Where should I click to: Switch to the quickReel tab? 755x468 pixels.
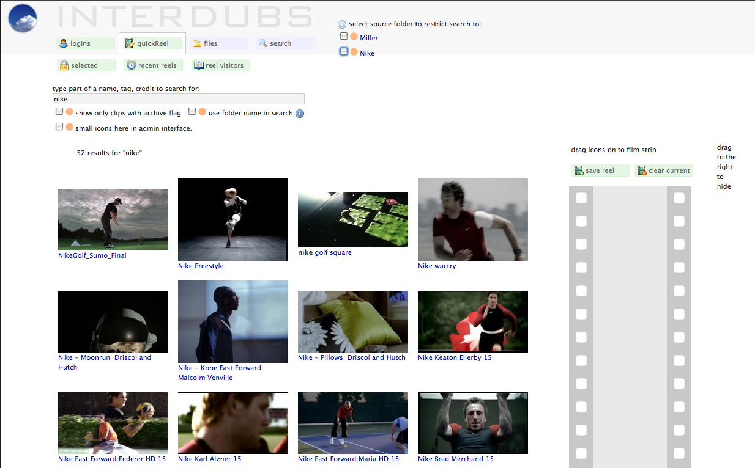tap(152, 43)
